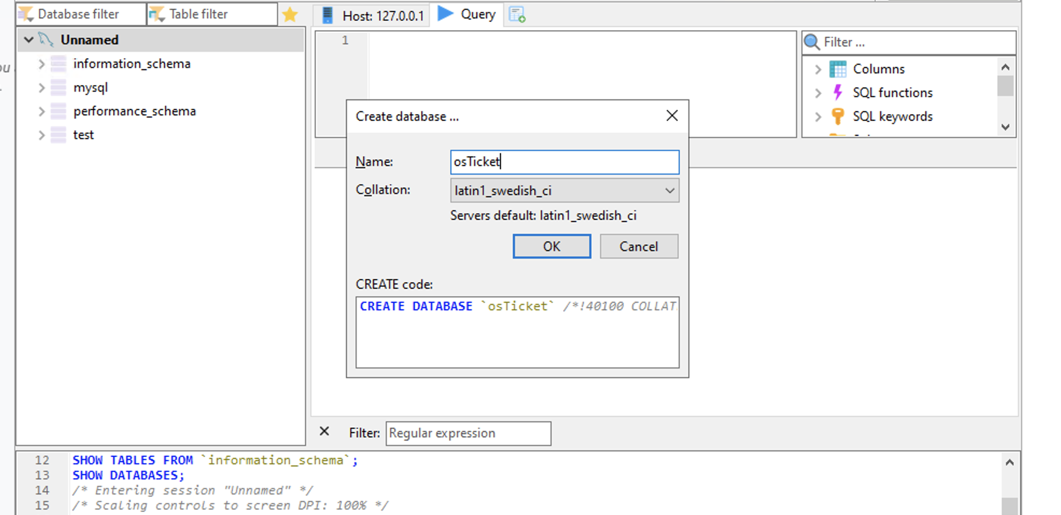Screen dimensions: 1061x515
Task: Select the favorites star icon
Action: click(290, 15)
